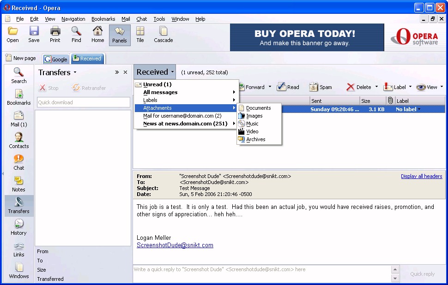This screenshot has height=285, width=448.
Task: Select Documents attachments filter
Action: click(259, 108)
